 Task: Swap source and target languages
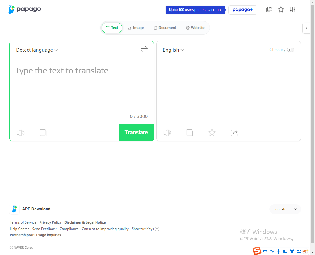(x=144, y=49)
